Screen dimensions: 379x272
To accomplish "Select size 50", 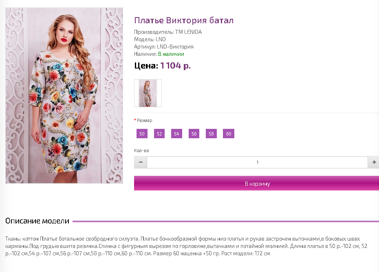I will (x=142, y=134).
